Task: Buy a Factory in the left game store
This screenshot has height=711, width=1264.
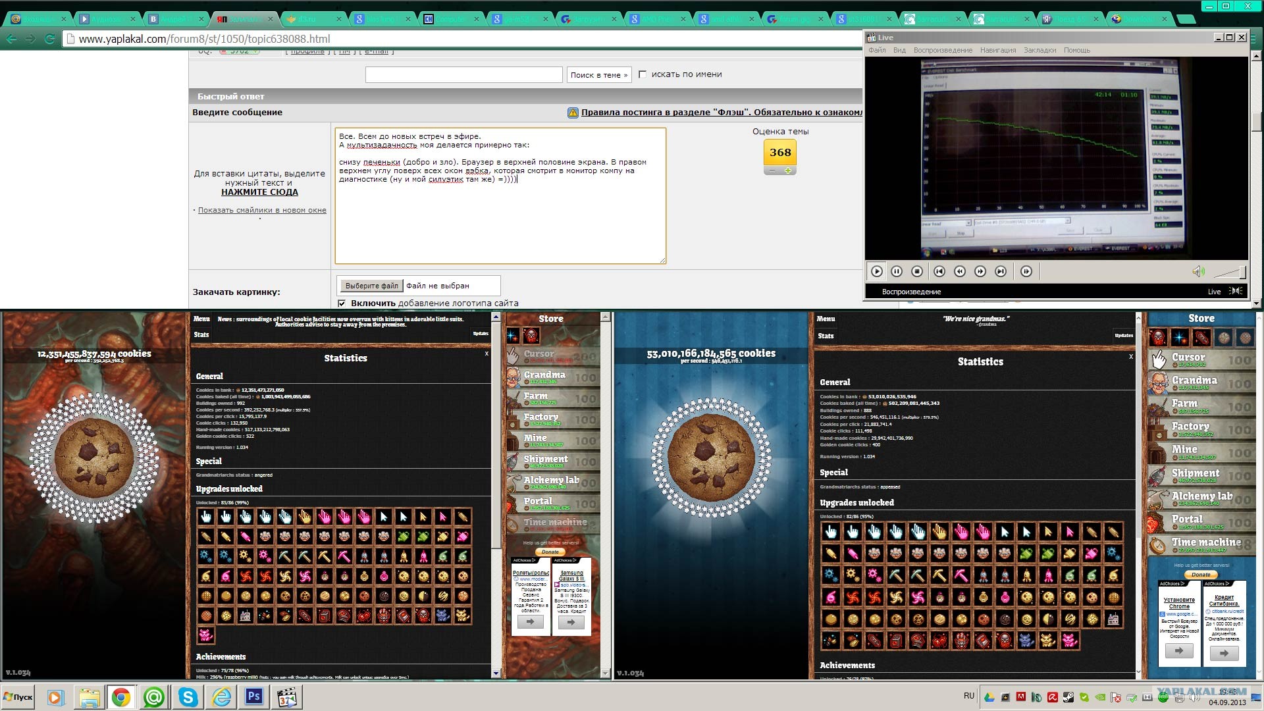Action: [552, 419]
